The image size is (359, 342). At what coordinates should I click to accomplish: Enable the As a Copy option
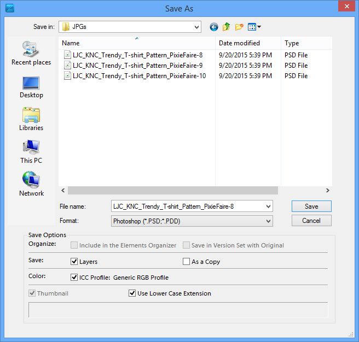pos(187,262)
